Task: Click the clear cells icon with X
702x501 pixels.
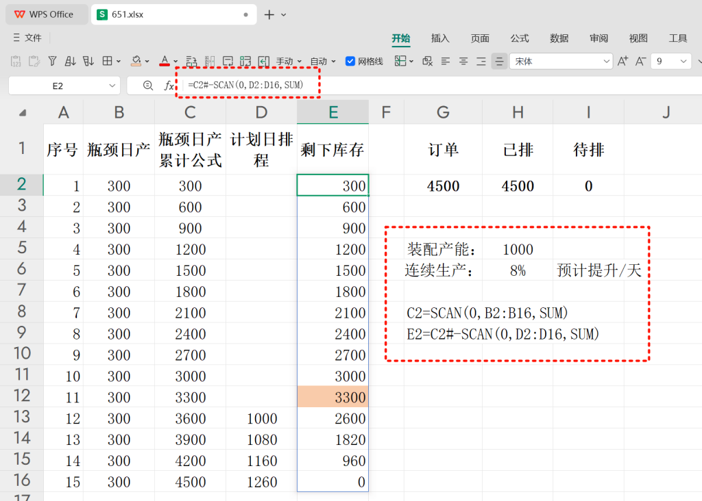Action: 428,61
